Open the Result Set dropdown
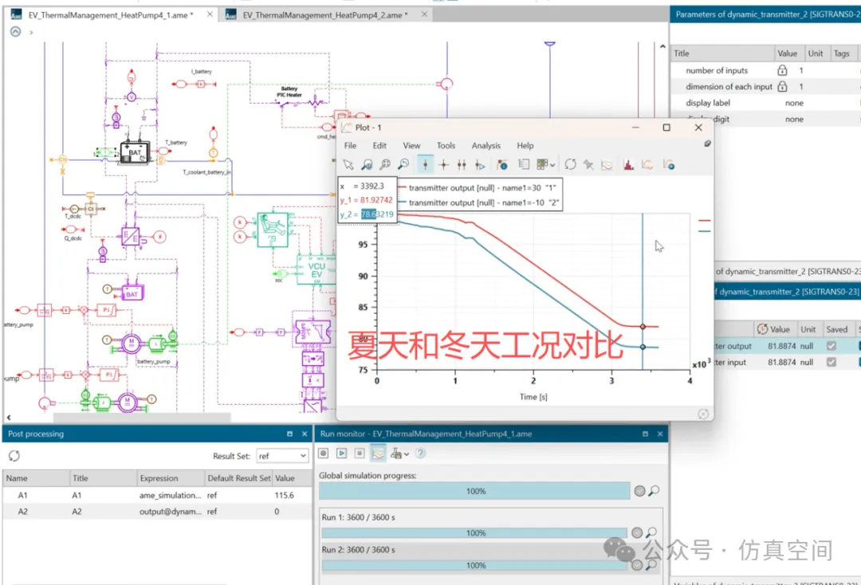 [x=281, y=456]
